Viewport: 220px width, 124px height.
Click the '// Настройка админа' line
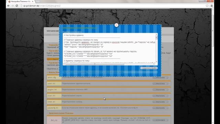[x=74, y=35]
